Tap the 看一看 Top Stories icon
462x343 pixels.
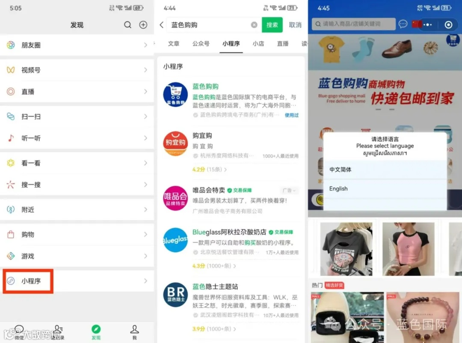[11, 163]
